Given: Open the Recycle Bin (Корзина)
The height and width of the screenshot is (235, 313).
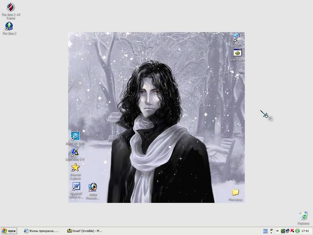Looking at the screenshot, I should (303, 216).
